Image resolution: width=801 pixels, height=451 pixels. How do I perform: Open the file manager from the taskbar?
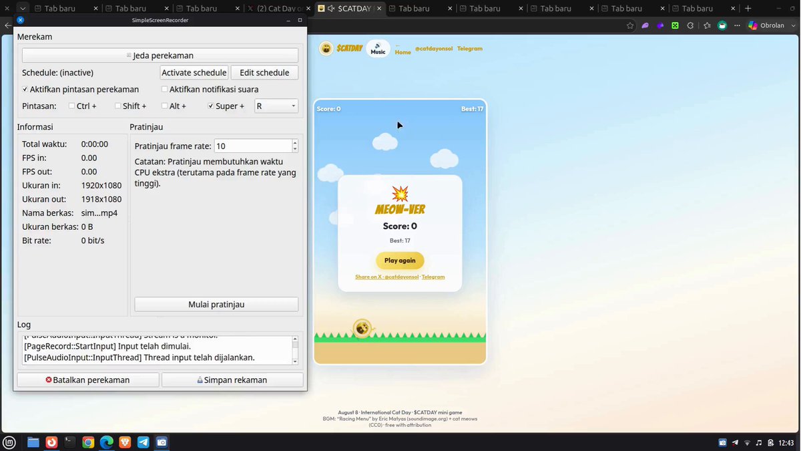[x=33, y=442]
